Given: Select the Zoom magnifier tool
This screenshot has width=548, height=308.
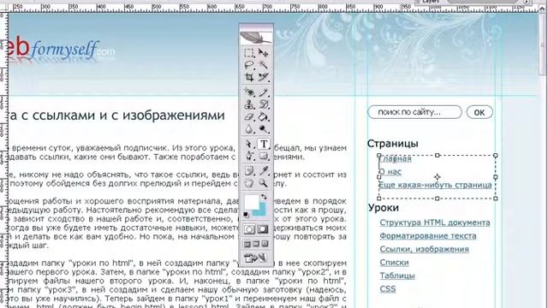Looking at the screenshot, I should coord(264,183).
